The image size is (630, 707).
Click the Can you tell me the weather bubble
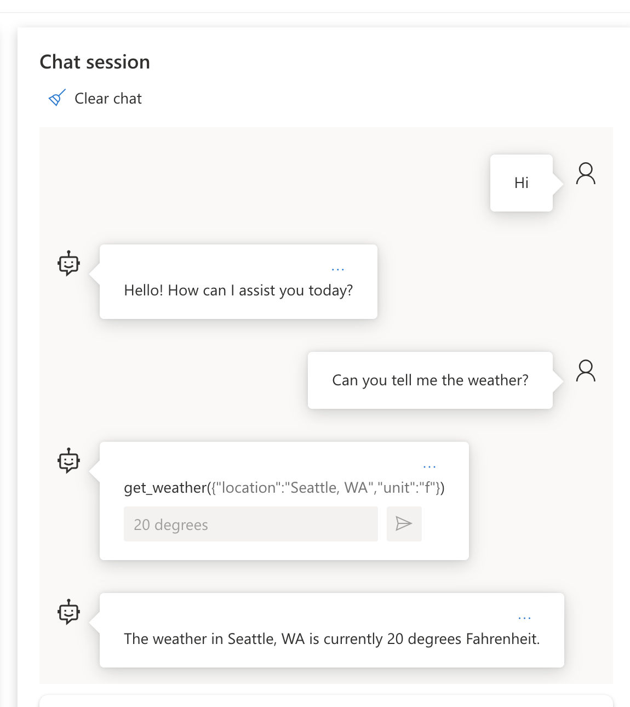tap(430, 380)
